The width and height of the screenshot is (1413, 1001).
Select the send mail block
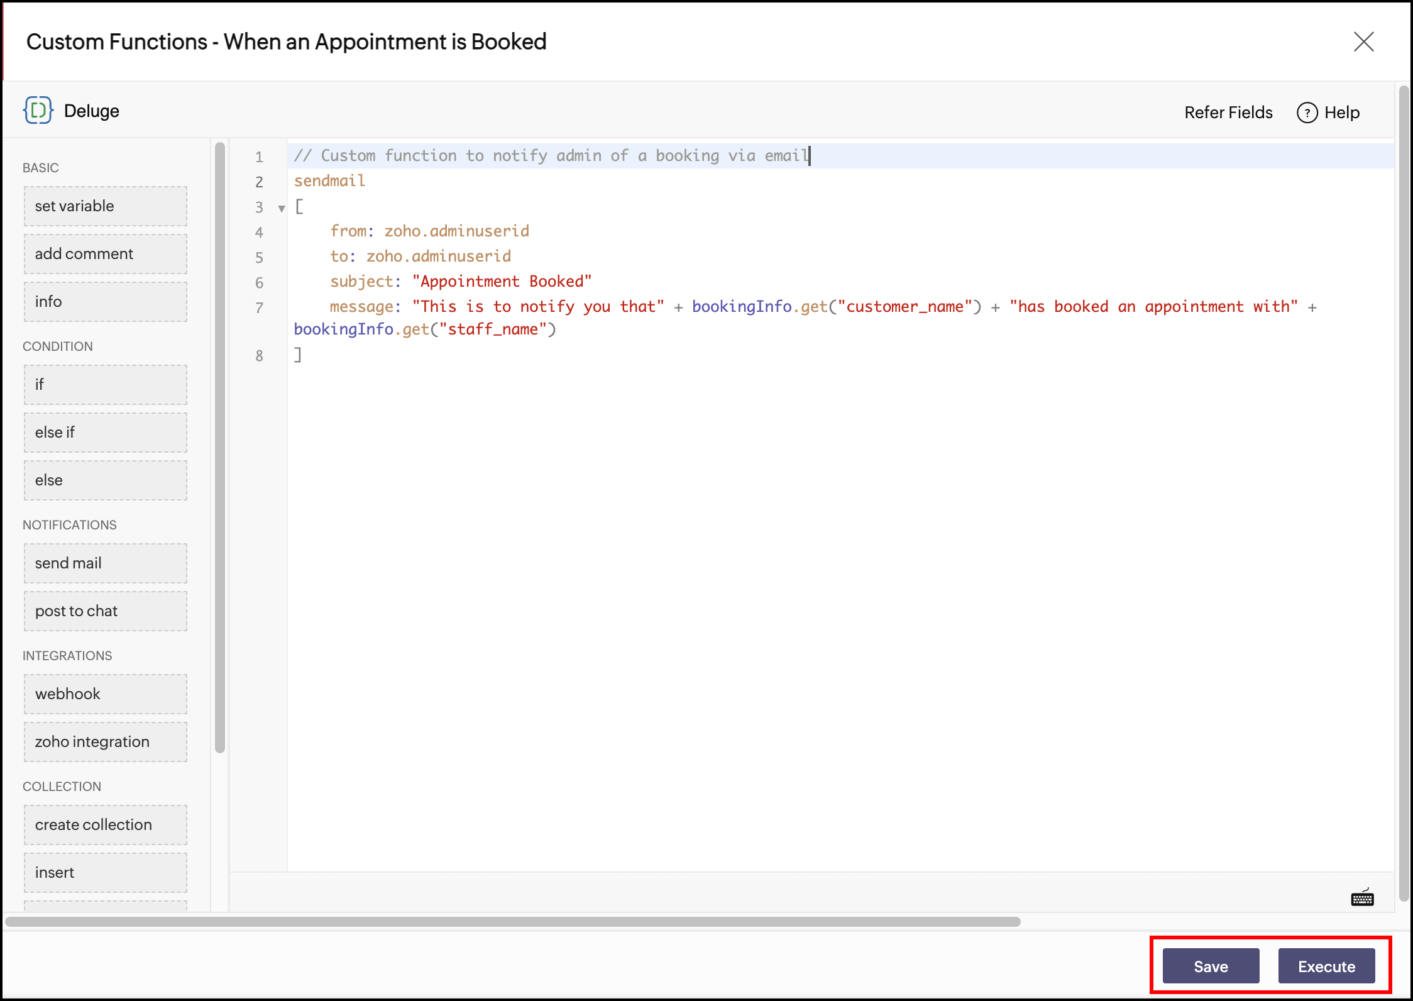106,563
